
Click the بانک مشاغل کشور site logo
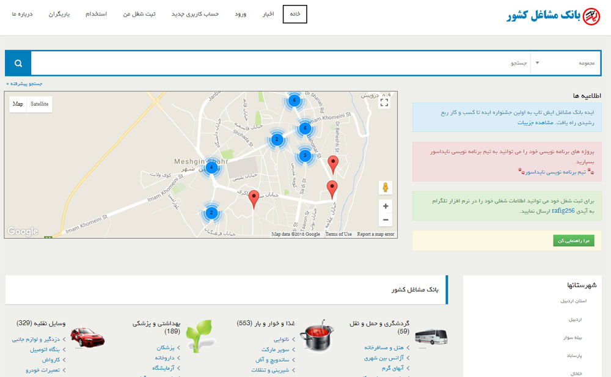coord(554,16)
